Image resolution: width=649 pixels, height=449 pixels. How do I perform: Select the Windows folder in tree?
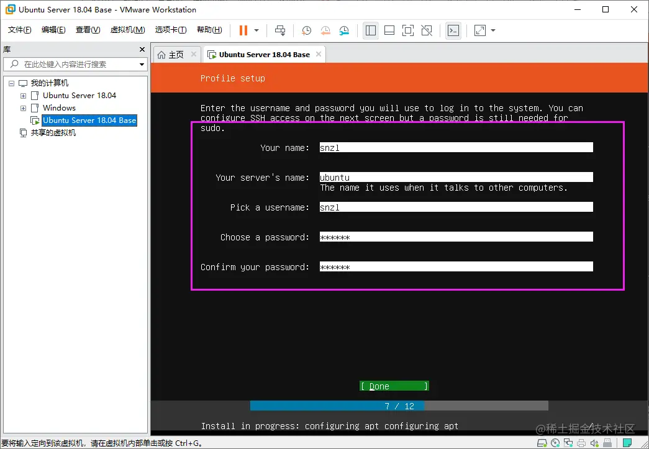coord(59,108)
